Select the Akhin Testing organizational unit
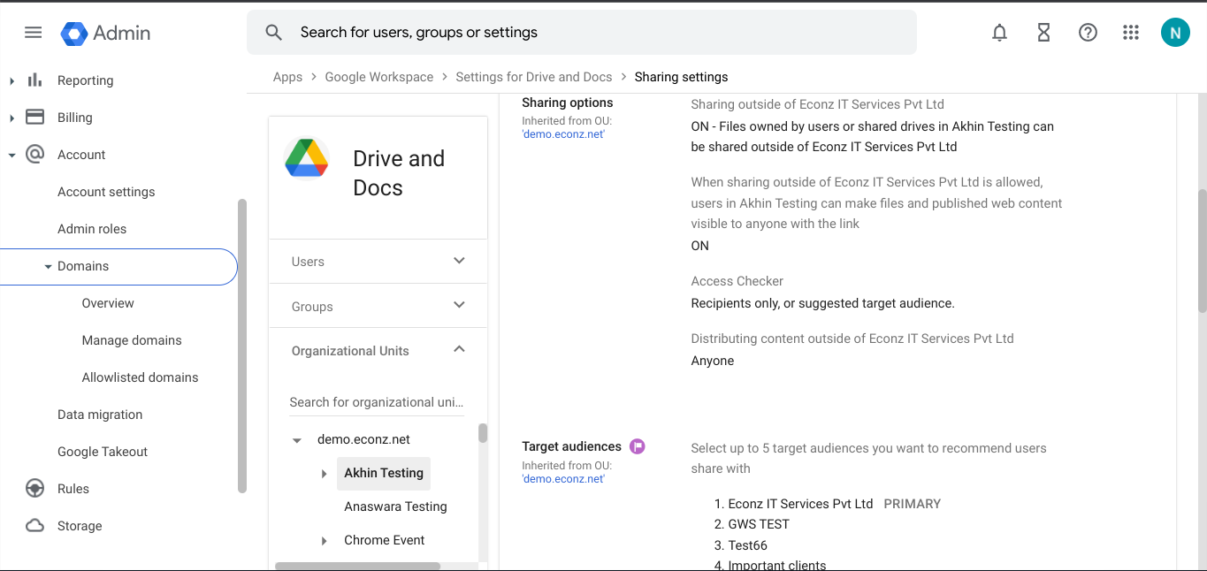Viewport: 1207px width, 571px height. [384, 473]
